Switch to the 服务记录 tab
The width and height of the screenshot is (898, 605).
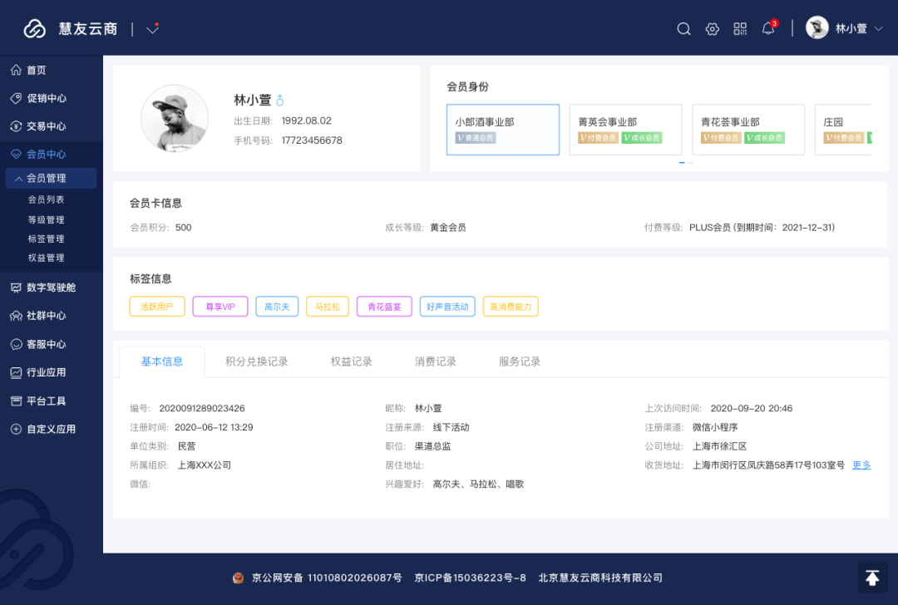click(x=520, y=362)
